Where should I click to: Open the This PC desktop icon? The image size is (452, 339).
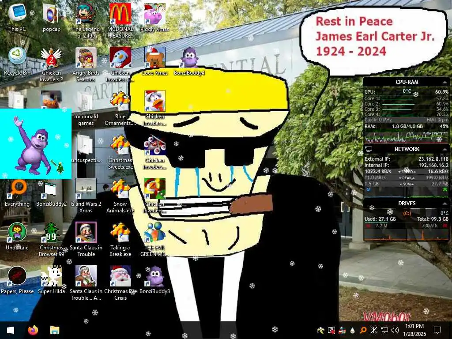pyautogui.click(x=17, y=17)
